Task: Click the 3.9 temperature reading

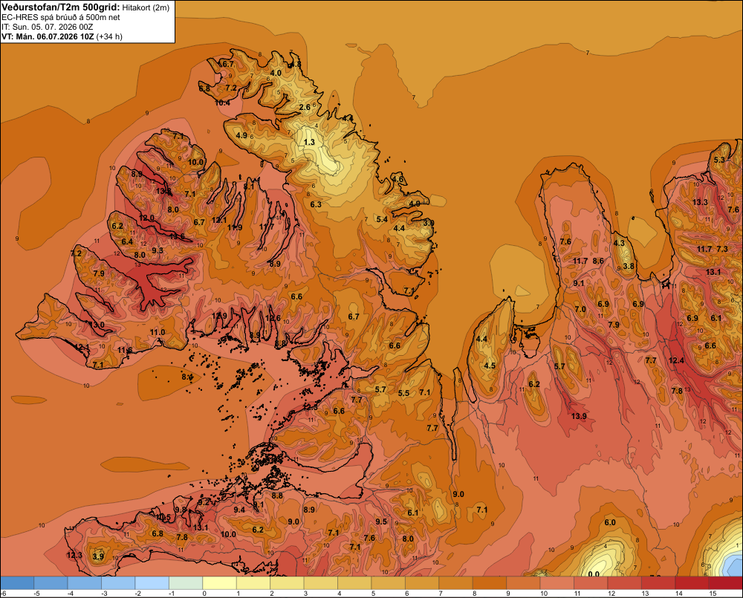Action: [98, 556]
